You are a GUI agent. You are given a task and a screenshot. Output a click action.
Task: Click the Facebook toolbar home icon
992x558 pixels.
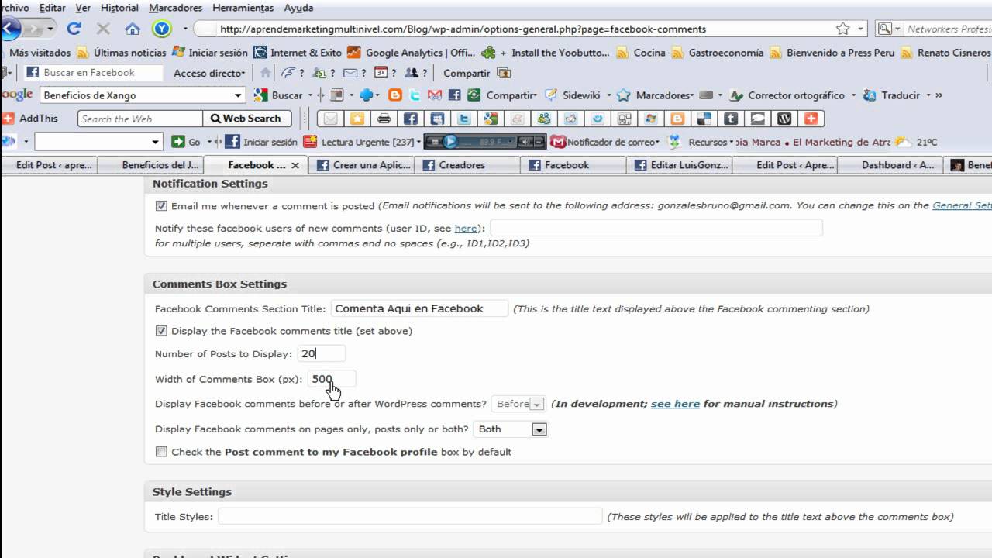pyautogui.click(x=266, y=73)
